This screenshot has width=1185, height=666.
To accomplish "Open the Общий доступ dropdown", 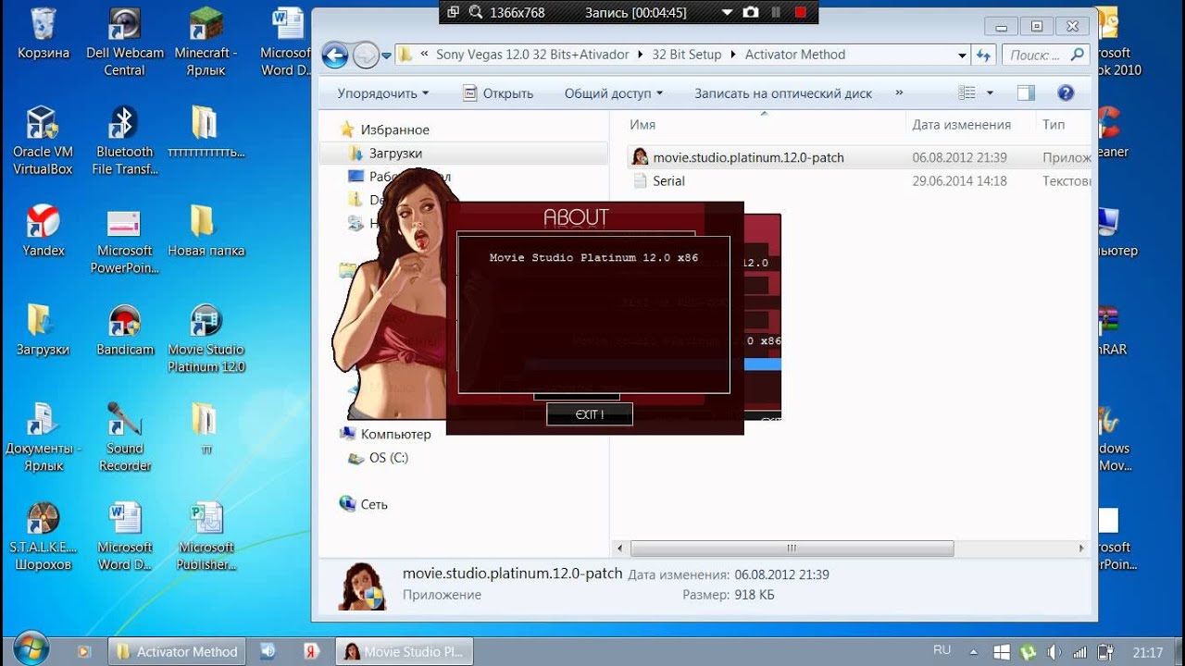I will (x=614, y=93).
